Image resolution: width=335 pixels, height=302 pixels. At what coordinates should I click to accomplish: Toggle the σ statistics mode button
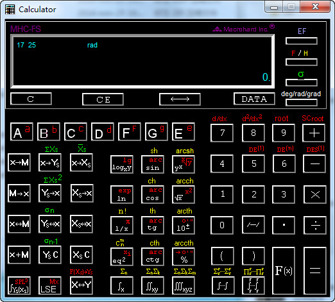pyautogui.click(x=301, y=83)
